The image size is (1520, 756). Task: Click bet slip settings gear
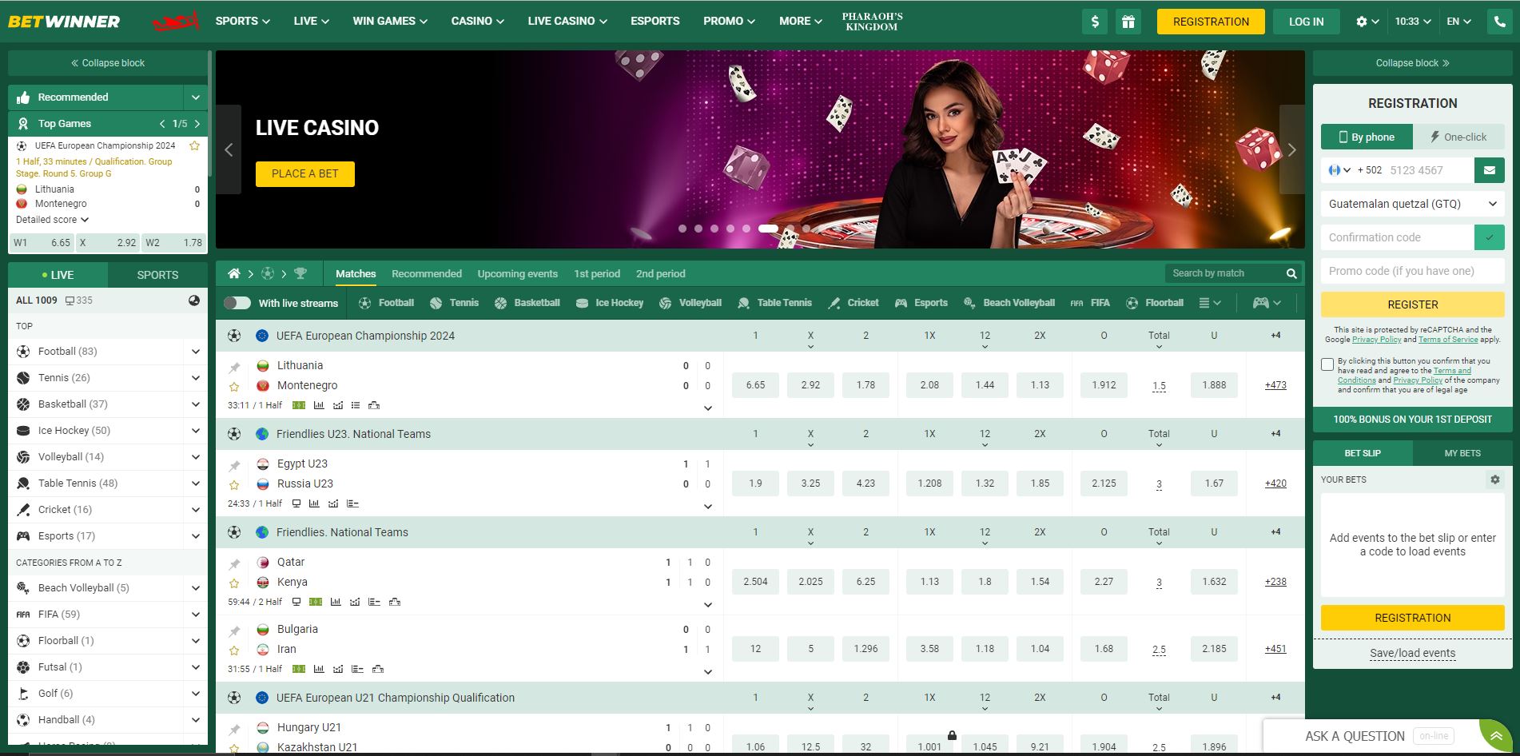coord(1494,479)
